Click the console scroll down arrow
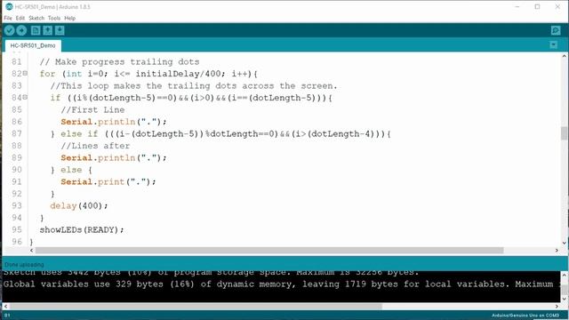This screenshot has height=320, width=569. coord(564,299)
